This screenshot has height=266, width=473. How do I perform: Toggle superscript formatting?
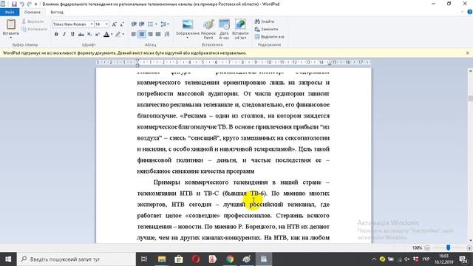(x=97, y=35)
